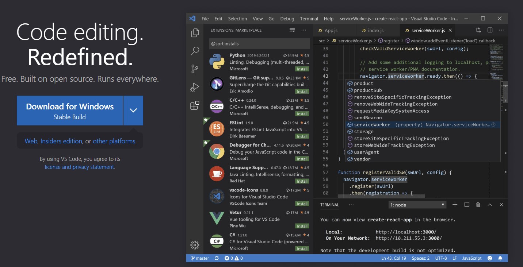Kill terminal with the trash icon

(x=478, y=205)
